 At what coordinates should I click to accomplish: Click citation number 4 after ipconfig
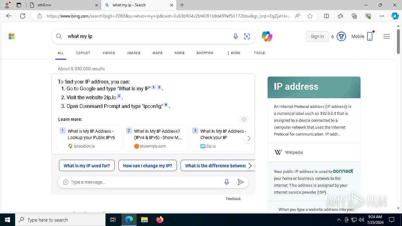166,105
